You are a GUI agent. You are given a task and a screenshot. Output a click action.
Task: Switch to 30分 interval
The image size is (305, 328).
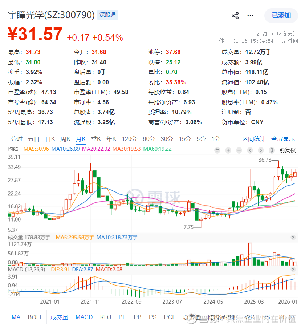click(x=167, y=139)
